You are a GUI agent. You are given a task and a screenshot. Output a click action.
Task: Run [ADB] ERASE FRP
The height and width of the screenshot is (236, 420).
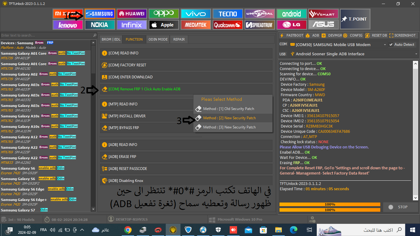tap(186, 157)
